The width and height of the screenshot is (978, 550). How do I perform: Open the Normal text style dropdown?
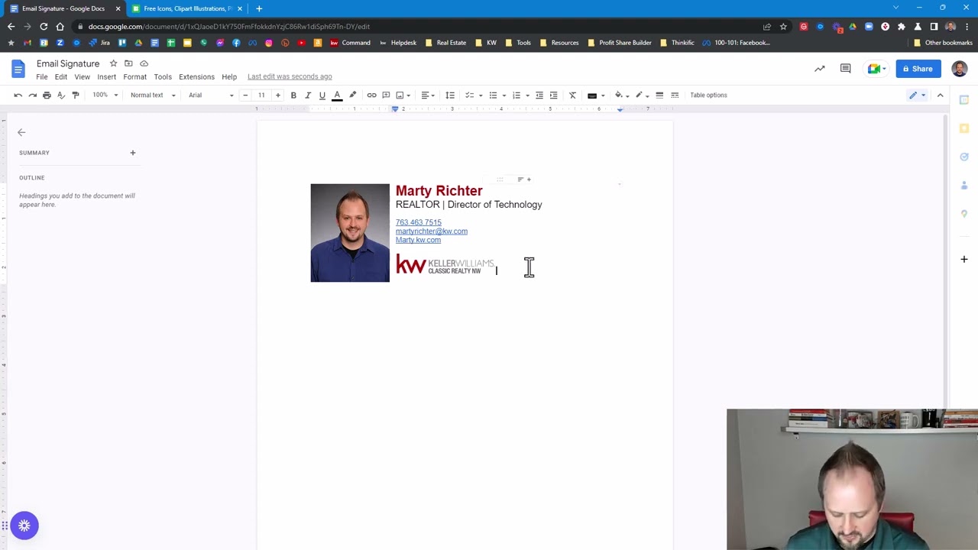point(153,95)
